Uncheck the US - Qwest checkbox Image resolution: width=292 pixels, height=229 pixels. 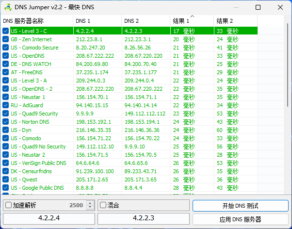pyautogui.click(x=6, y=180)
